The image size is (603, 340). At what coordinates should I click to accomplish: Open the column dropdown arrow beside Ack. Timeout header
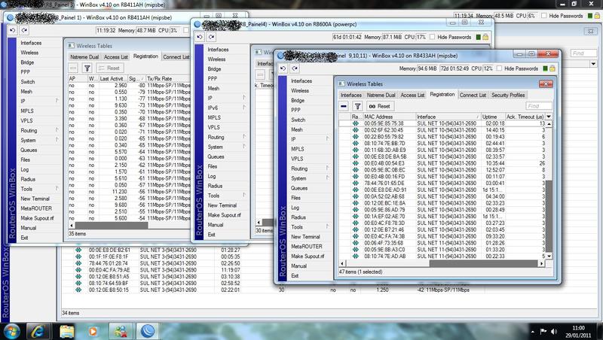tap(549, 117)
